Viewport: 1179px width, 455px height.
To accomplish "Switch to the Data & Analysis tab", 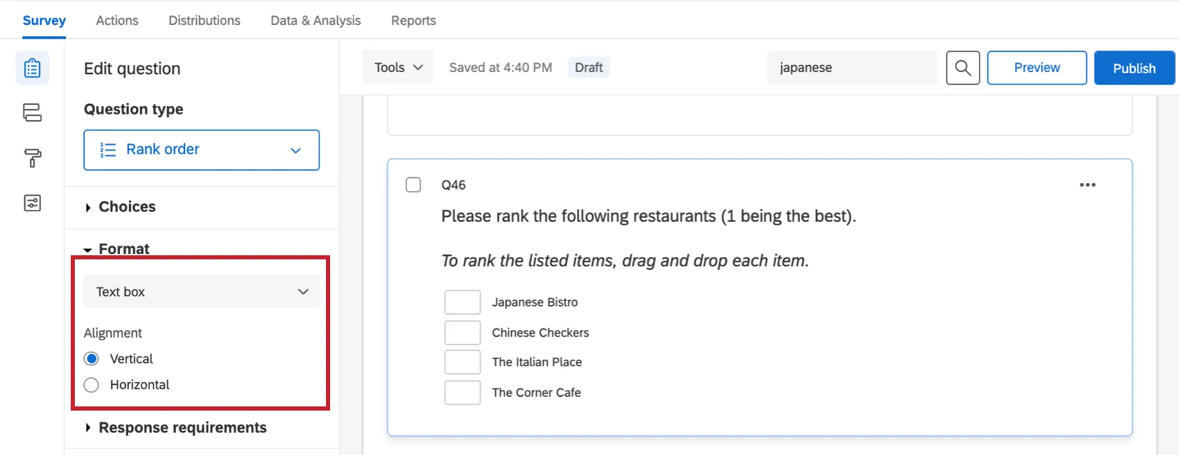I will 316,20.
